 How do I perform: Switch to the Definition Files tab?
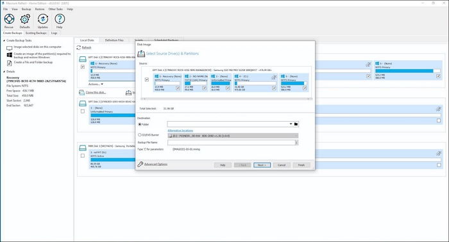click(114, 40)
